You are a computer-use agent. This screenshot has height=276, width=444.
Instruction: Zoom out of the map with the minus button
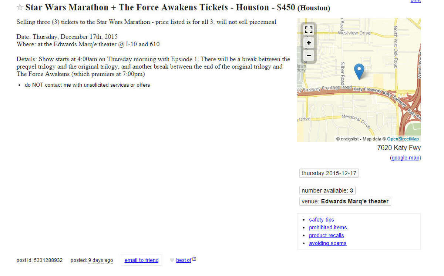309,56
